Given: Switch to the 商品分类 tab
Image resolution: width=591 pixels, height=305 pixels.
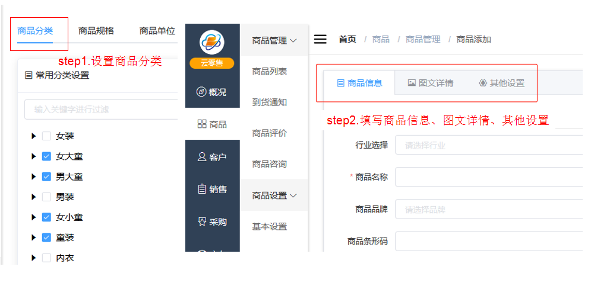Looking at the screenshot, I should coord(35,31).
